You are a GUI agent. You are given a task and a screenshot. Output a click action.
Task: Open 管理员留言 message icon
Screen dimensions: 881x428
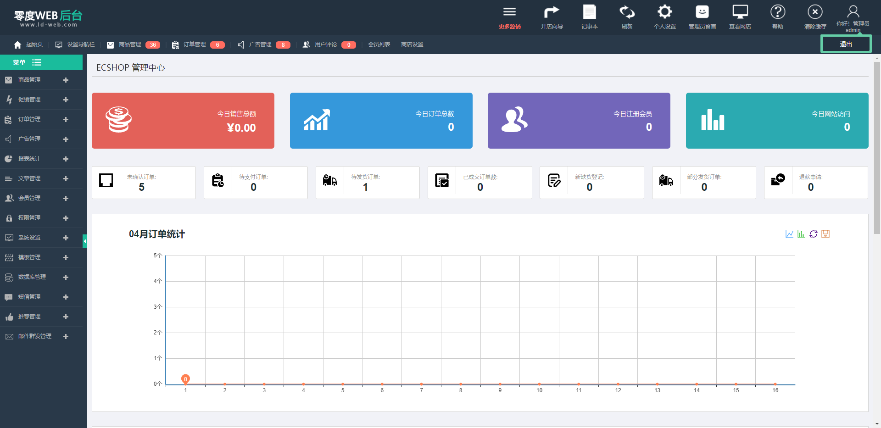click(x=702, y=12)
